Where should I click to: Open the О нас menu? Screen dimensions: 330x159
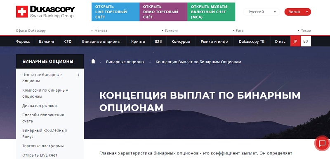pos(280,41)
